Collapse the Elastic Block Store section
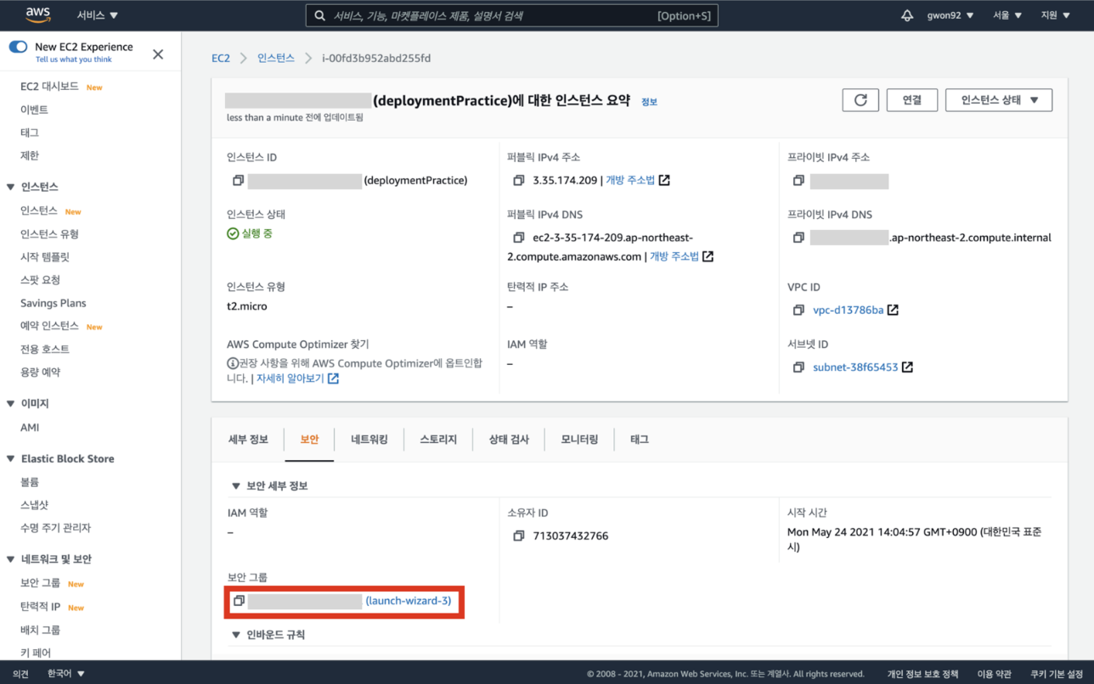Viewport: 1094px width, 684px height. [11, 459]
